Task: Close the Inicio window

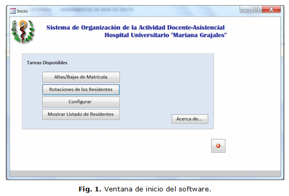Action: coord(271,9)
